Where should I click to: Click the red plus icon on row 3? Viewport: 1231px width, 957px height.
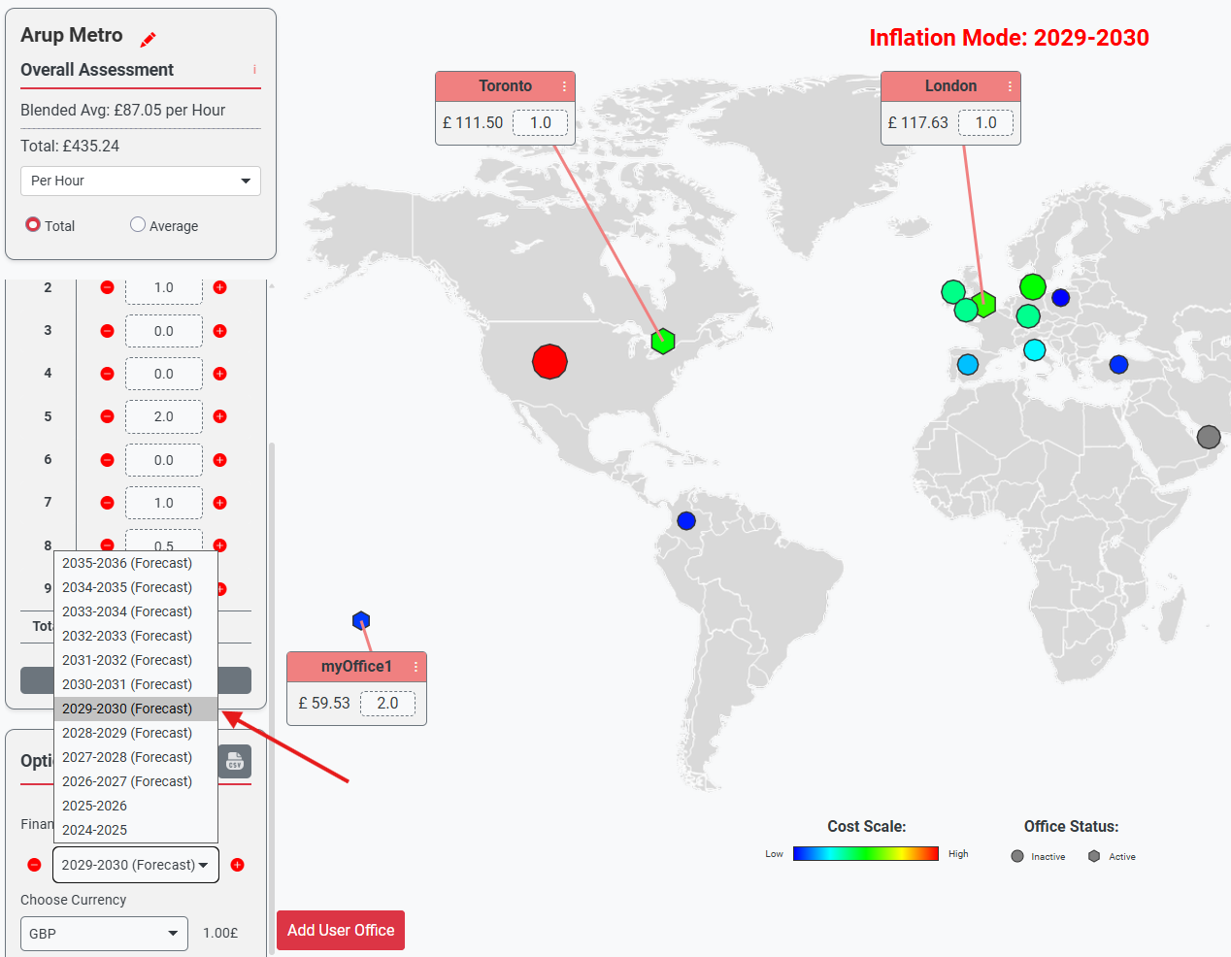pyautogui.click(x=220, y=331)
